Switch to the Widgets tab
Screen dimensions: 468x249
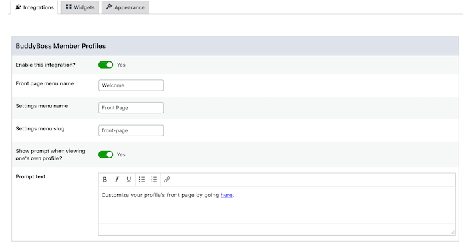[80, 7]
